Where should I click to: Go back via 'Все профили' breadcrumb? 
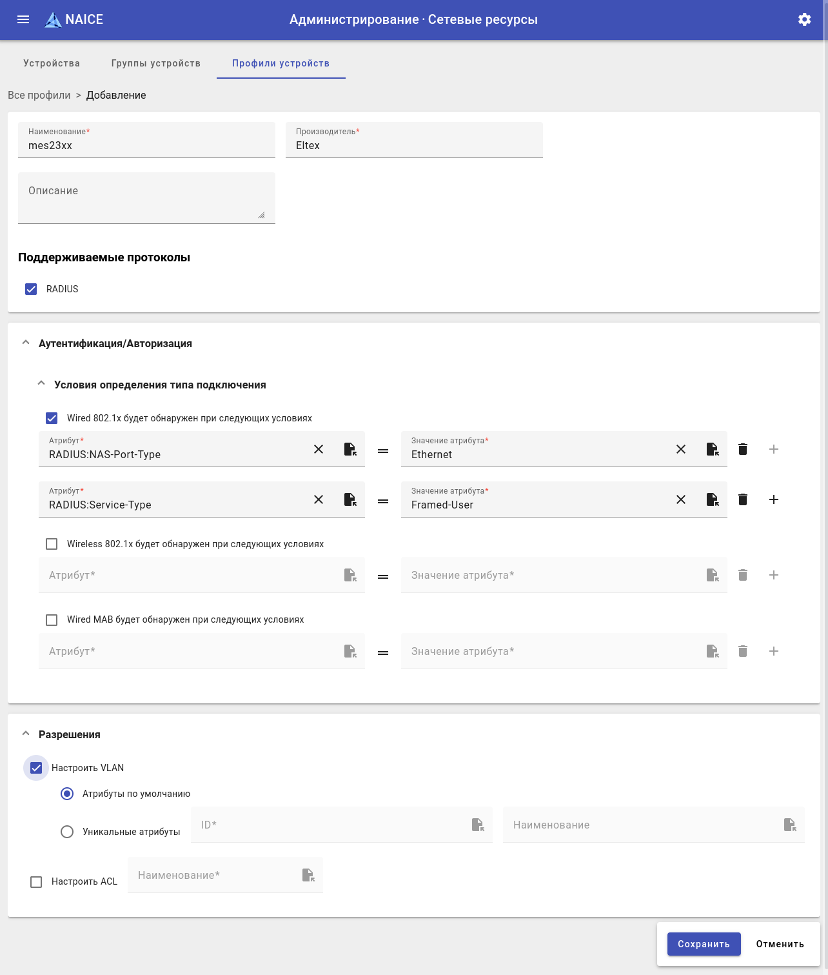[39, 95]
